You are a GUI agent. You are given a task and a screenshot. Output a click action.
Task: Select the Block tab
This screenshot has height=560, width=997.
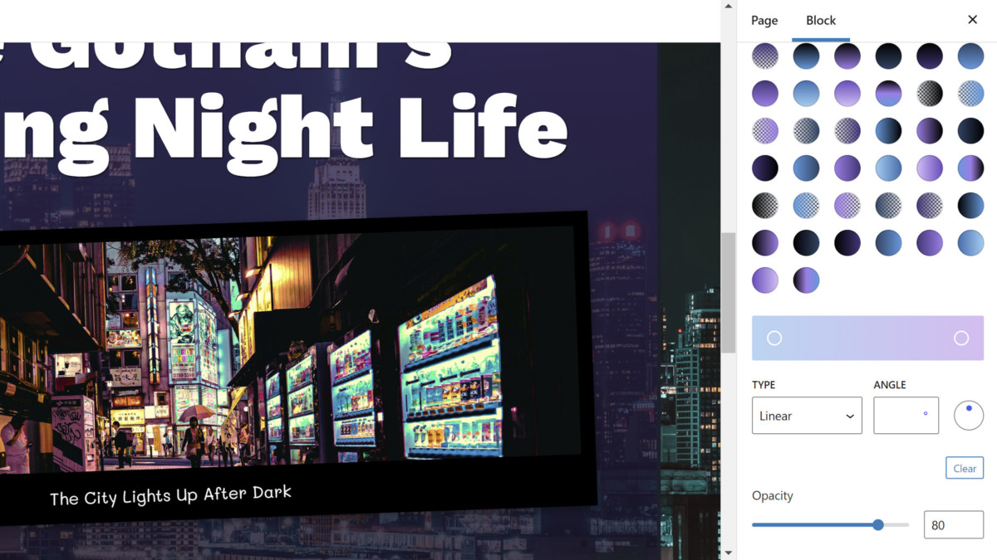tap(820, 21)
